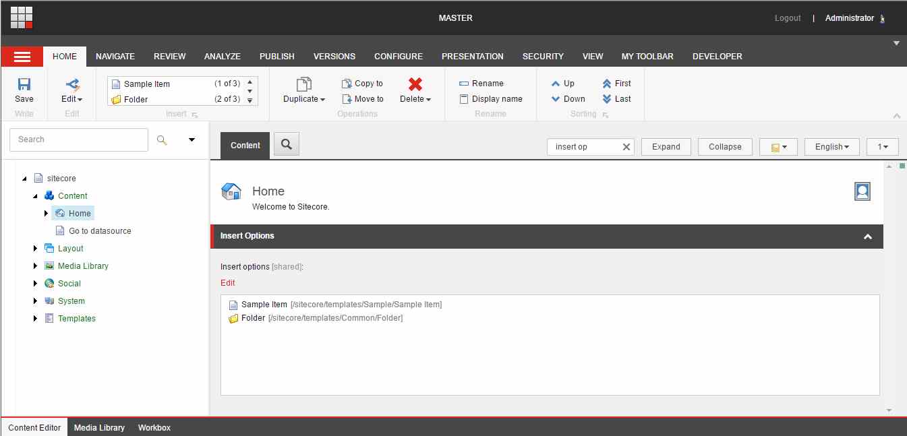Click the tree search magnifier icon
The height and width of the screenshot is (436, 907).
tap(162, 139)
